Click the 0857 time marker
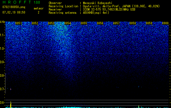Screen dimensions: 171x108 pyautogui.click(x=116, y=23)
